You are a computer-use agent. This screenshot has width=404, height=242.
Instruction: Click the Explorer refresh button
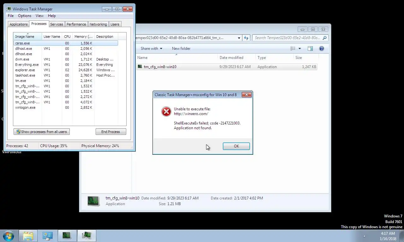[x=246, y=38]
